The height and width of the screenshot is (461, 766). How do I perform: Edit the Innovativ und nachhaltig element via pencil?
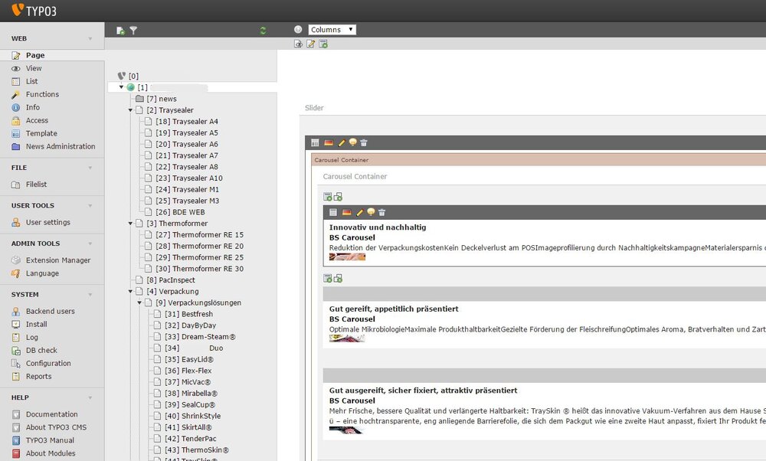click(x=359, y=212)
